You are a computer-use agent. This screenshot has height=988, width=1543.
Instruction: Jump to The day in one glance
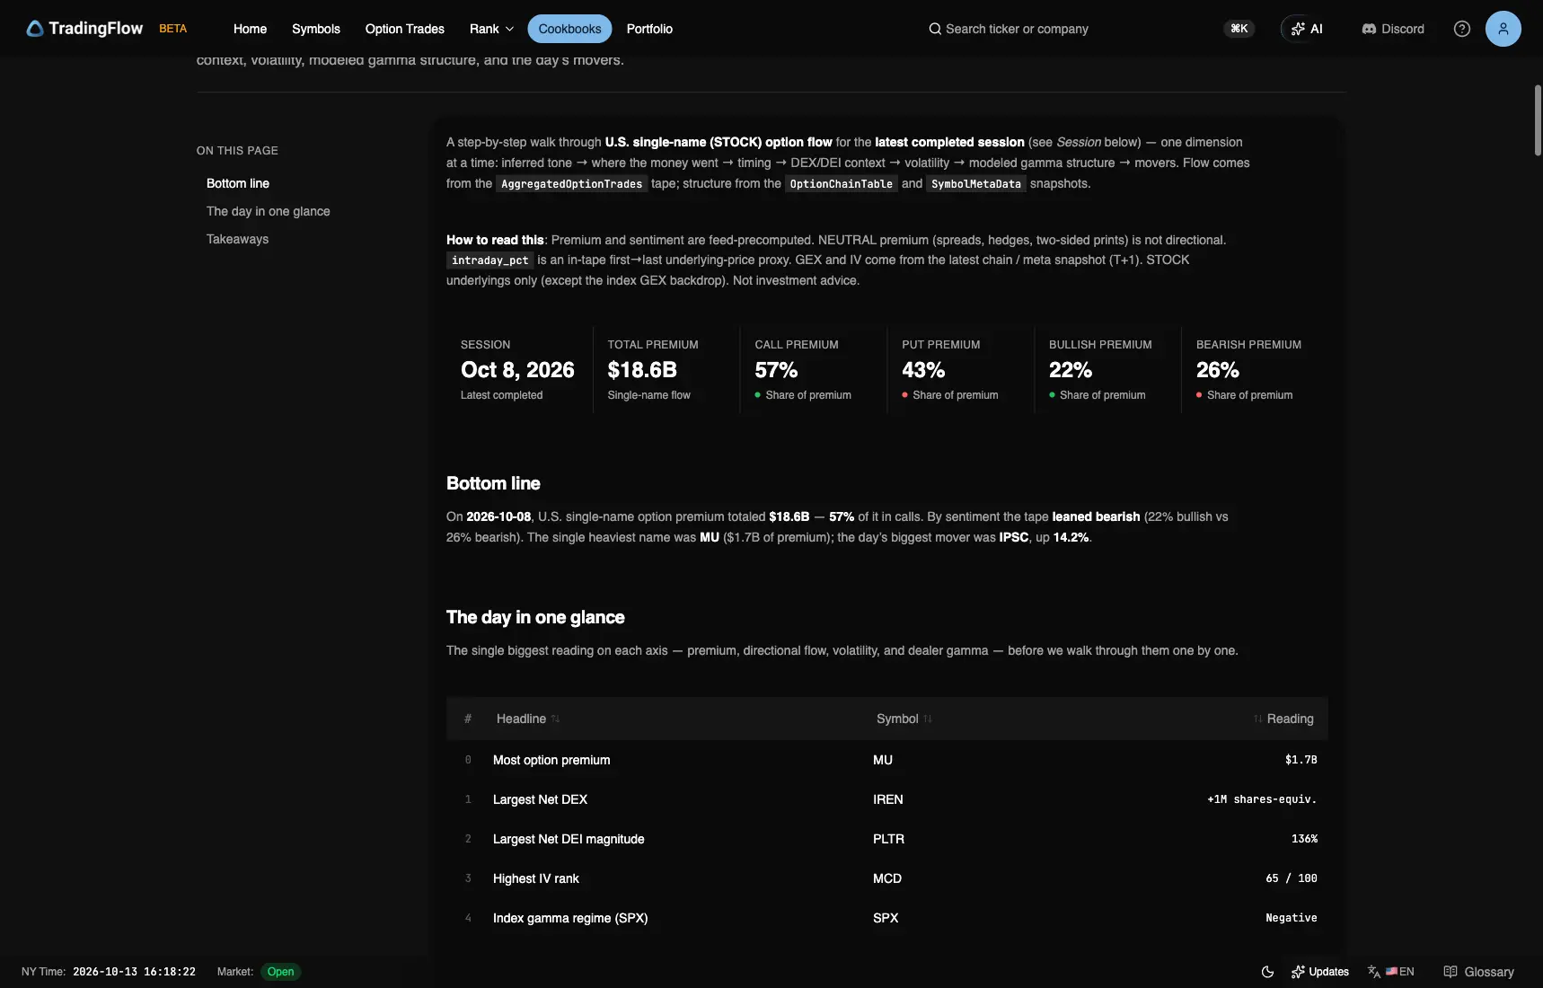269,211
